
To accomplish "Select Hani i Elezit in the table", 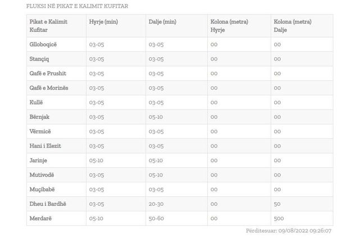I will [45, 146].
